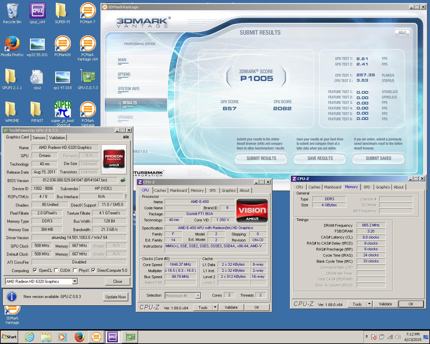Screen dimensions: 430x344
Task: Launch the PCMark 7 desktop shortcut
Action: 87,13
